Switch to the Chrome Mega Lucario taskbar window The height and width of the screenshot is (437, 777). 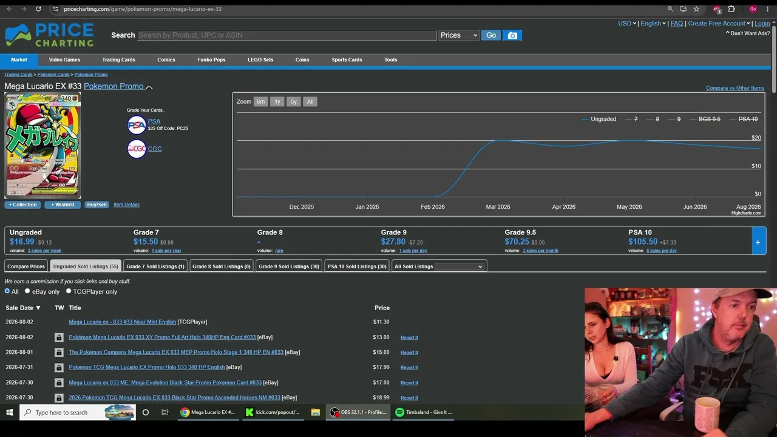[208, 412]
